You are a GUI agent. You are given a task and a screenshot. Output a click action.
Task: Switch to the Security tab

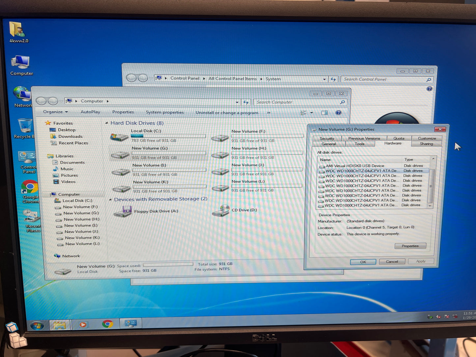click(327, 139)
